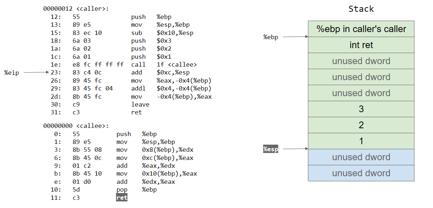Select the "int ret" stack cell
Screen dimensions: 433x208
361,45
